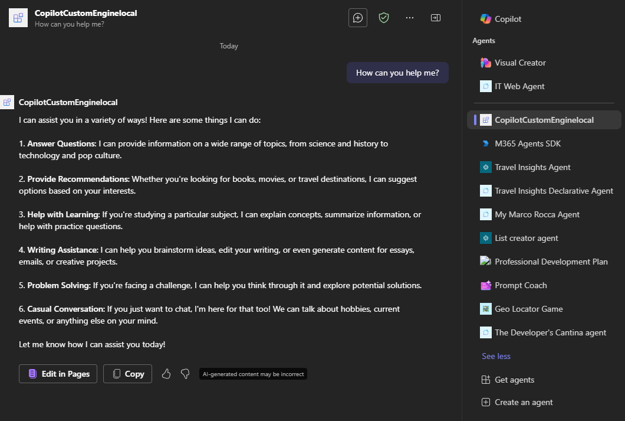Click the 'Problem Solving:' bold text
Viewport: 625px width, 421px height.
[x=59, y=286]
